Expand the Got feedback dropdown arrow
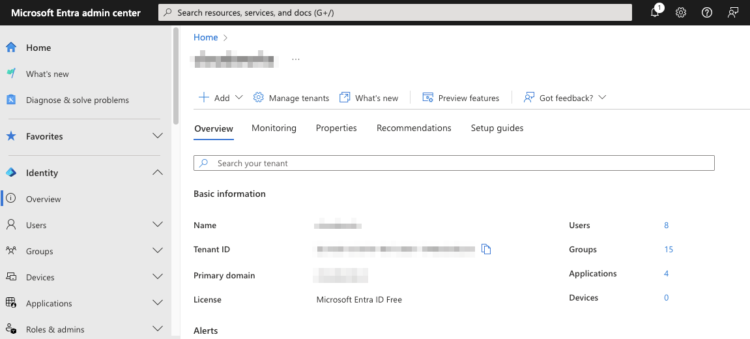This screenshot has width=750, height=339. [x=602, y=97]
